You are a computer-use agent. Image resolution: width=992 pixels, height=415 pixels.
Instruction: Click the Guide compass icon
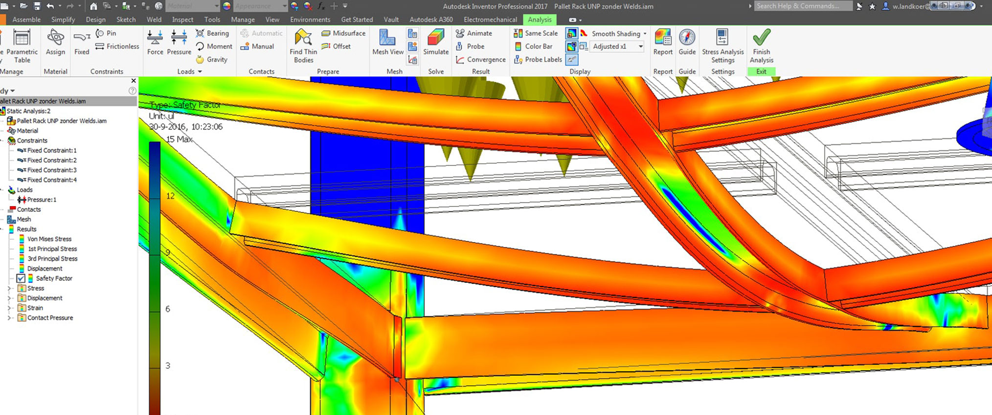point(687,38)
